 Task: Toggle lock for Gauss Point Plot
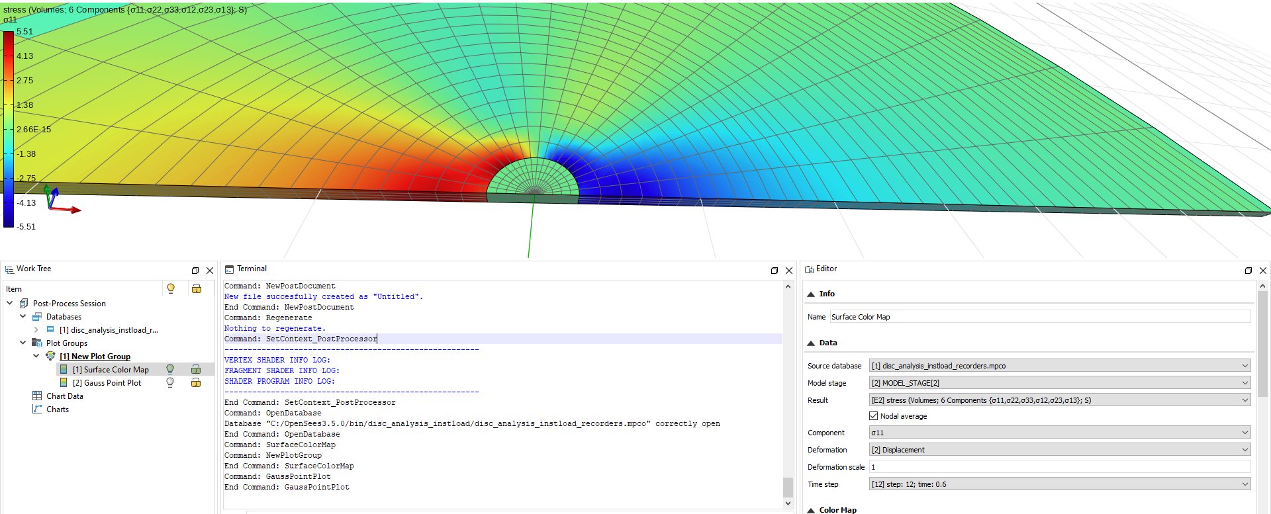(x=196, y=382)
